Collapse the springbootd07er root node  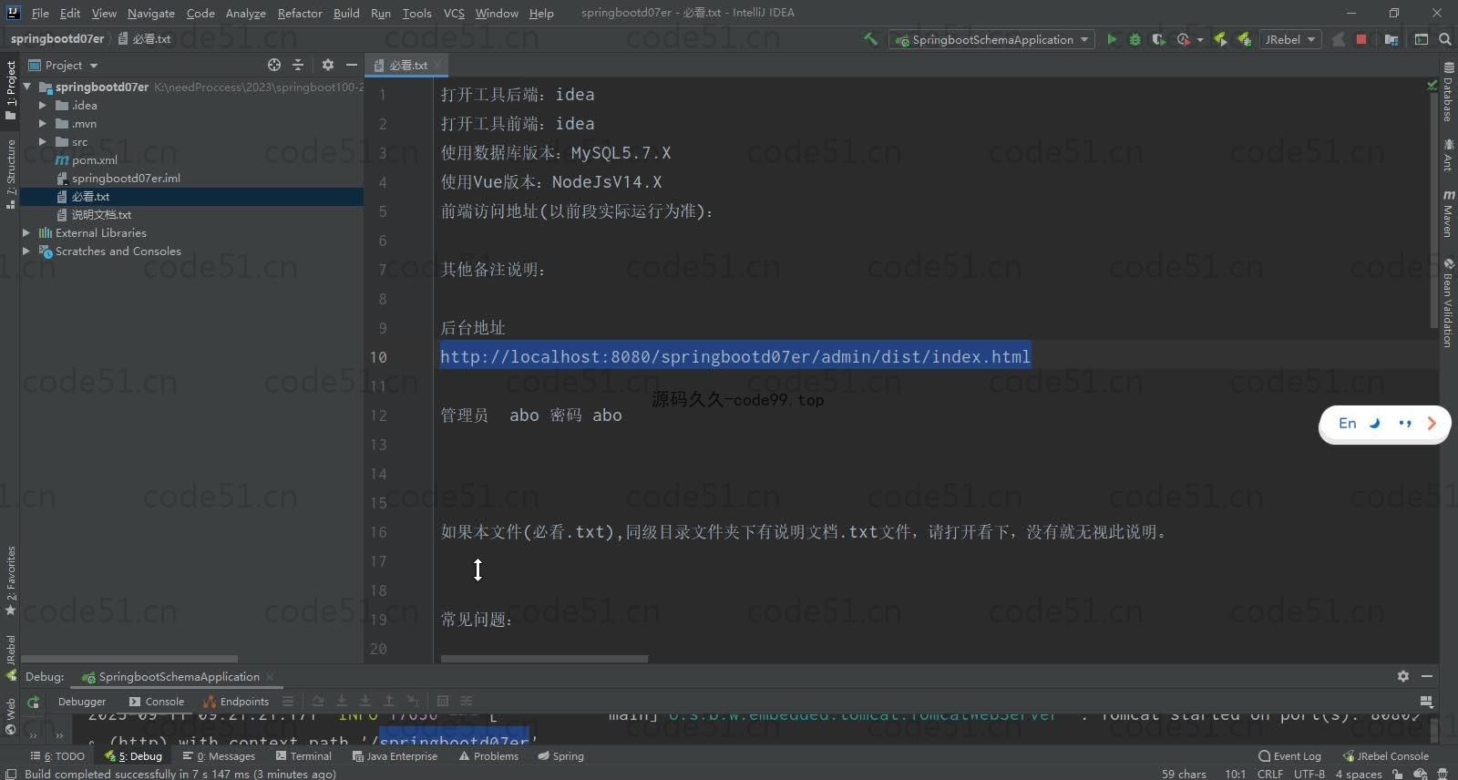(x=27, y=87)
